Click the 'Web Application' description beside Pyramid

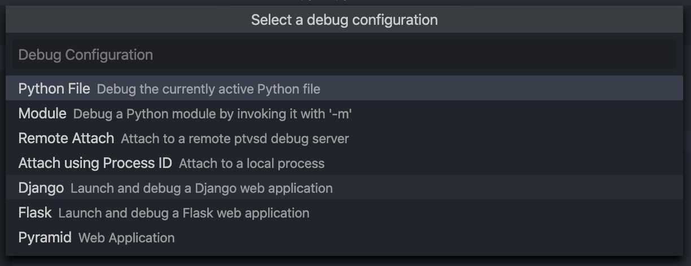pyautogui.click(x=126, y=238)
